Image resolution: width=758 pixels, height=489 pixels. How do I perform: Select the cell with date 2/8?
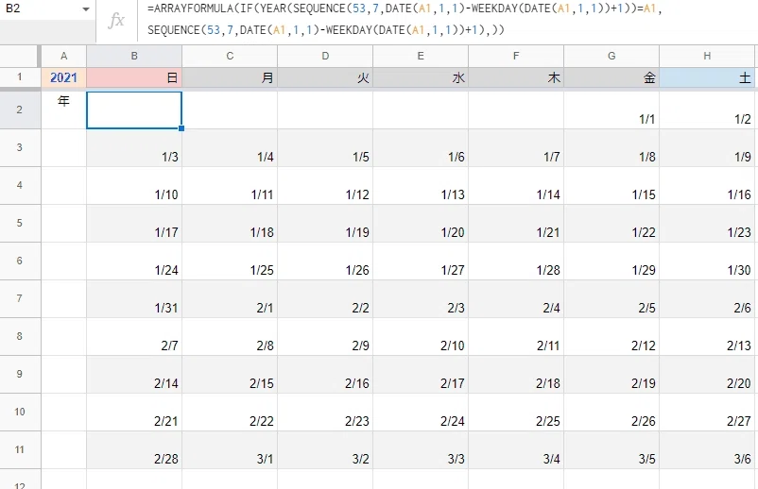pyautogui.click(x=230, y=336)
